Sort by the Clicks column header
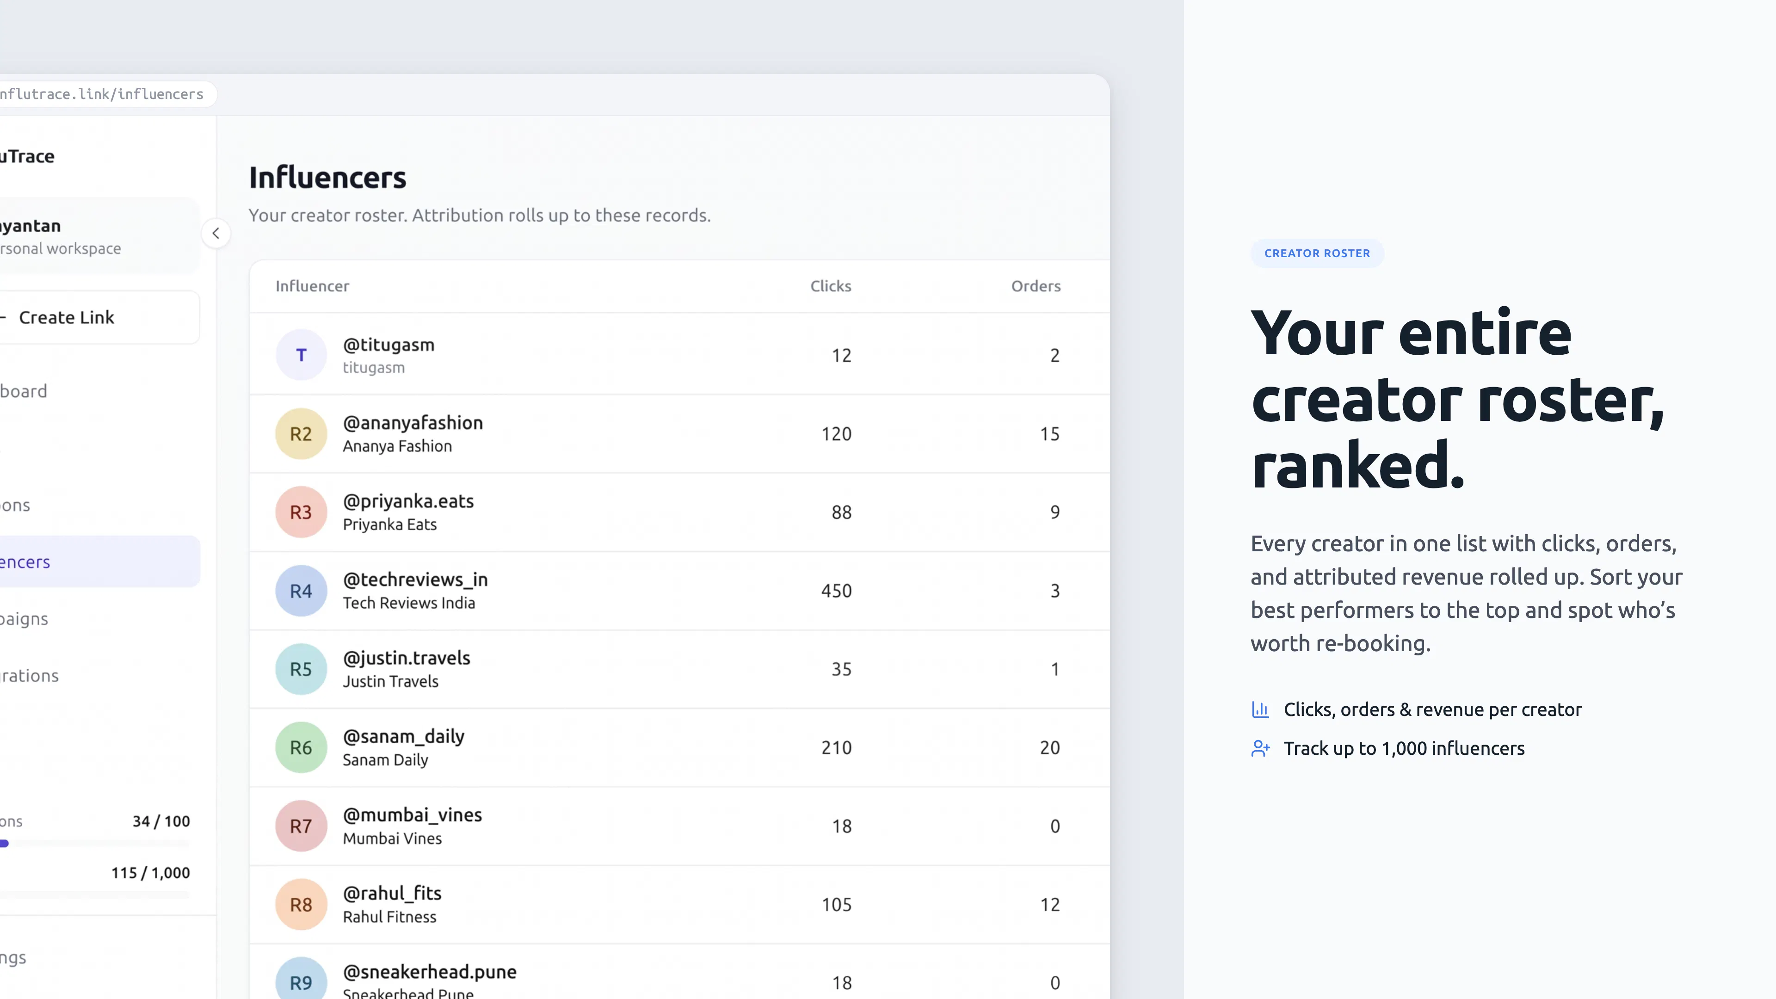The height and width of the screenshot is (999, 1776). [x=831, y=286]
